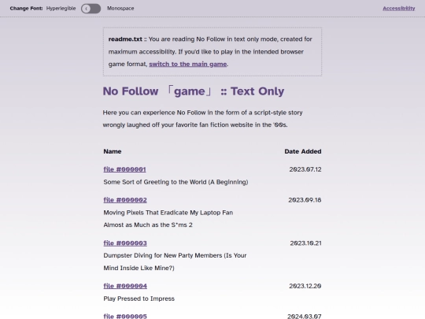Click the 'Hyperlegible' font label
The height and width of the screenshot is (319, 425).
point(61,9)
